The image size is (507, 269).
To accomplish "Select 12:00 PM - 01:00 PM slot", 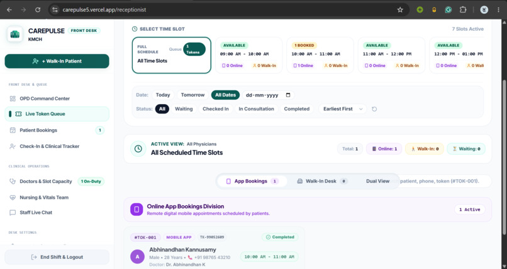I will point(457,55).
